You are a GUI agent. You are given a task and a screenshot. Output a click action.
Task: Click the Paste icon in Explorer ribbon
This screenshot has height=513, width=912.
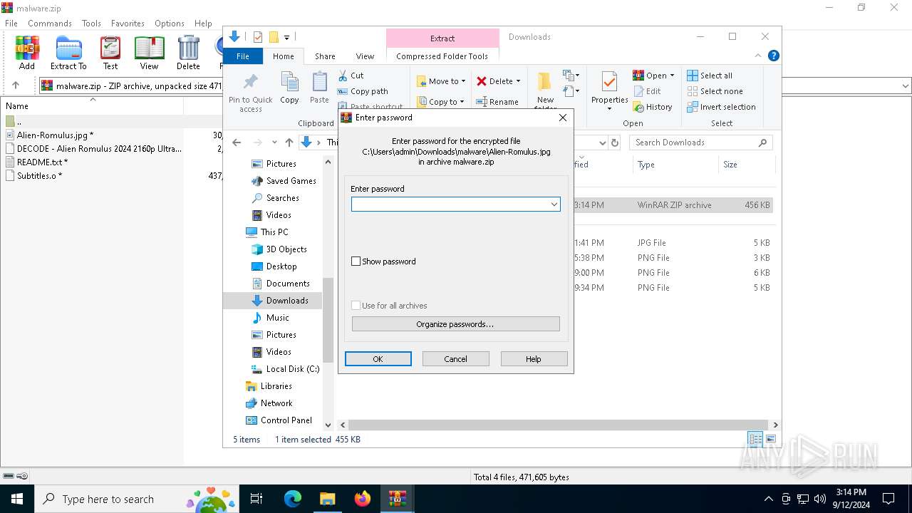319,88
